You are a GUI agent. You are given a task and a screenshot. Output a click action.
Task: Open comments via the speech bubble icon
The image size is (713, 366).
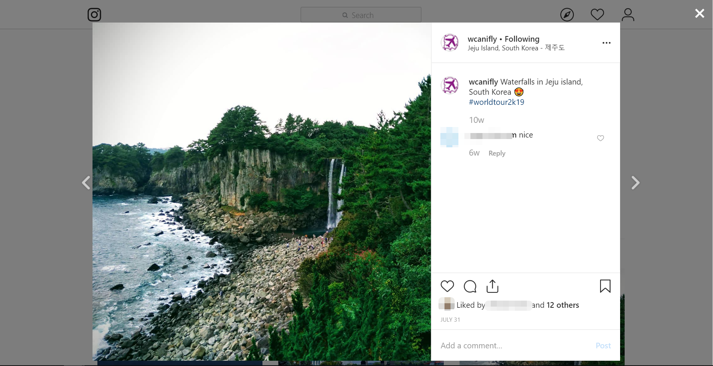click(x=470, y=286)
